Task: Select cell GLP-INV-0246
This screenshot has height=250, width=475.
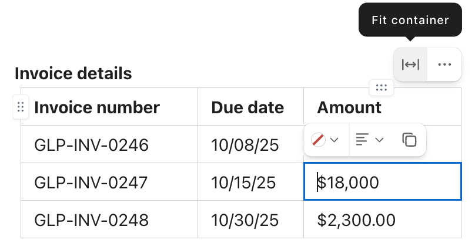Action: [92, 145]
